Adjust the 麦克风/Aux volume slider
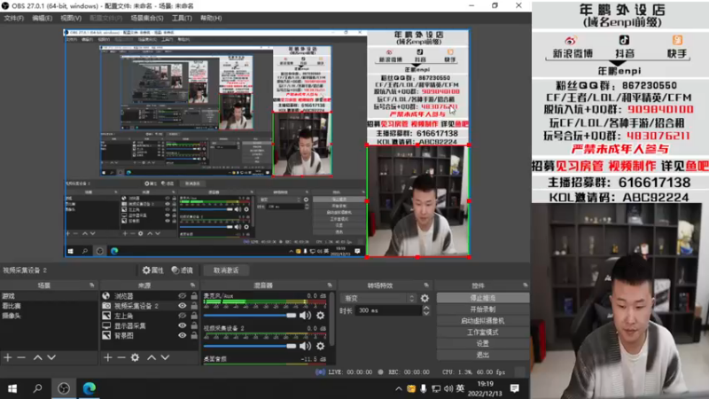 250,316
